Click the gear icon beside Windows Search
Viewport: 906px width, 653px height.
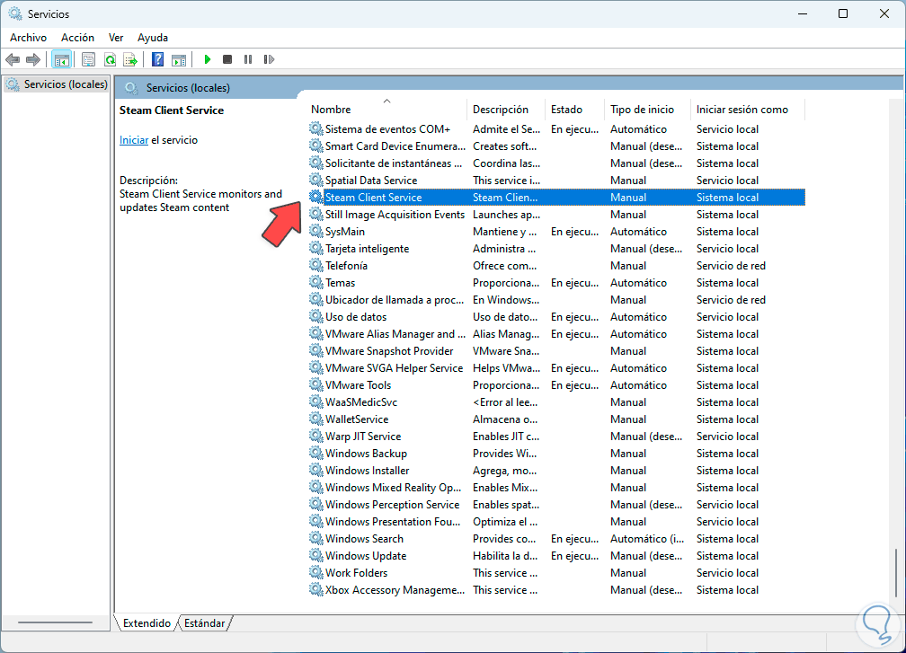(x=315, y=538)
